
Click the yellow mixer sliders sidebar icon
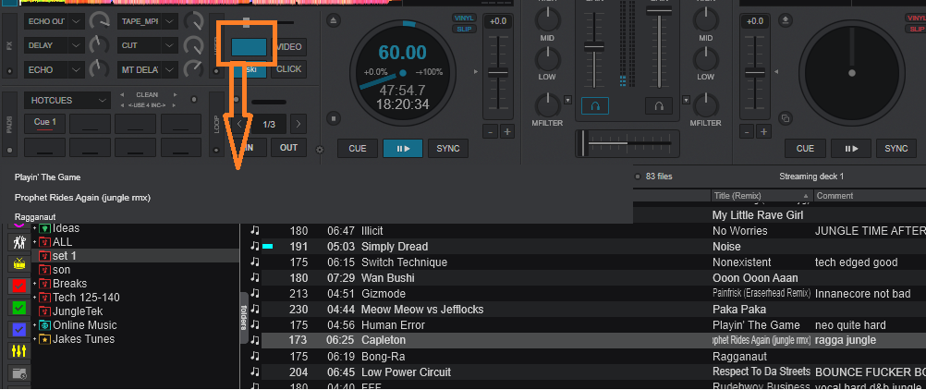tap(18, 352)
